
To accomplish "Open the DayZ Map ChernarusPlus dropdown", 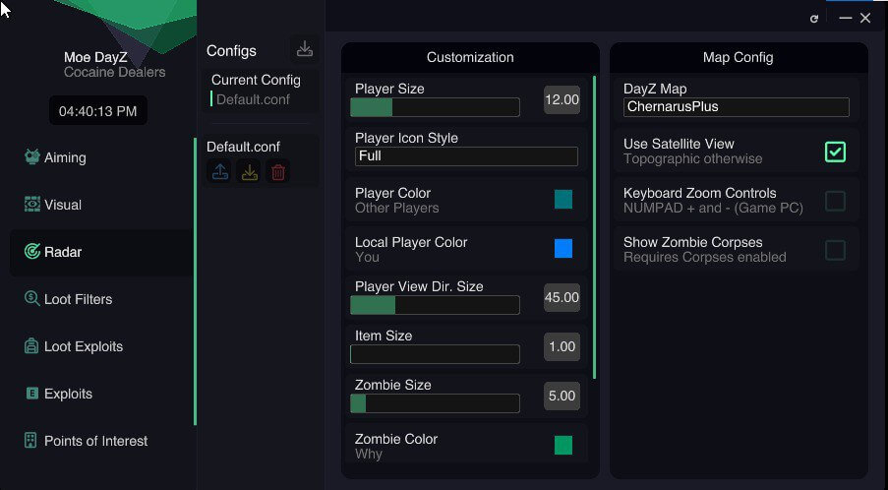I will [x=737, y=107].
